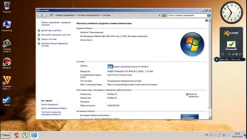Click the 4,00 ГБ installed memory value
The height and width of the screenshot is (139, 247).
119,75
